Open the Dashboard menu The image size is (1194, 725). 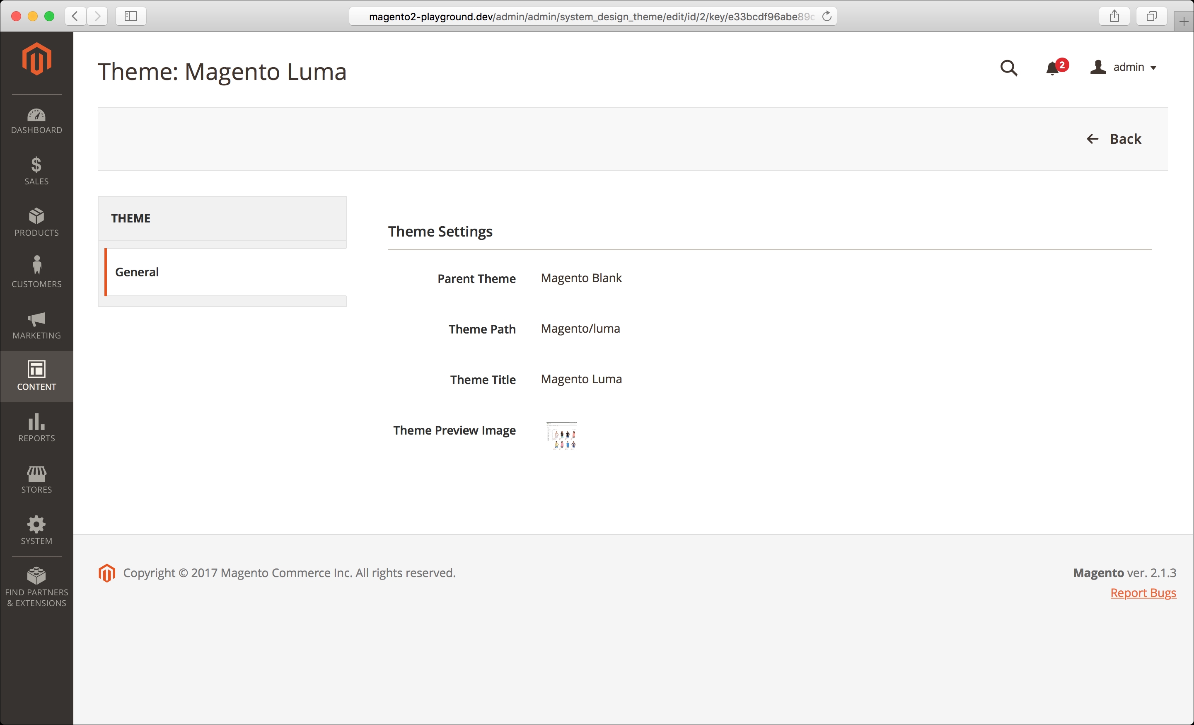tap(36, 121)
